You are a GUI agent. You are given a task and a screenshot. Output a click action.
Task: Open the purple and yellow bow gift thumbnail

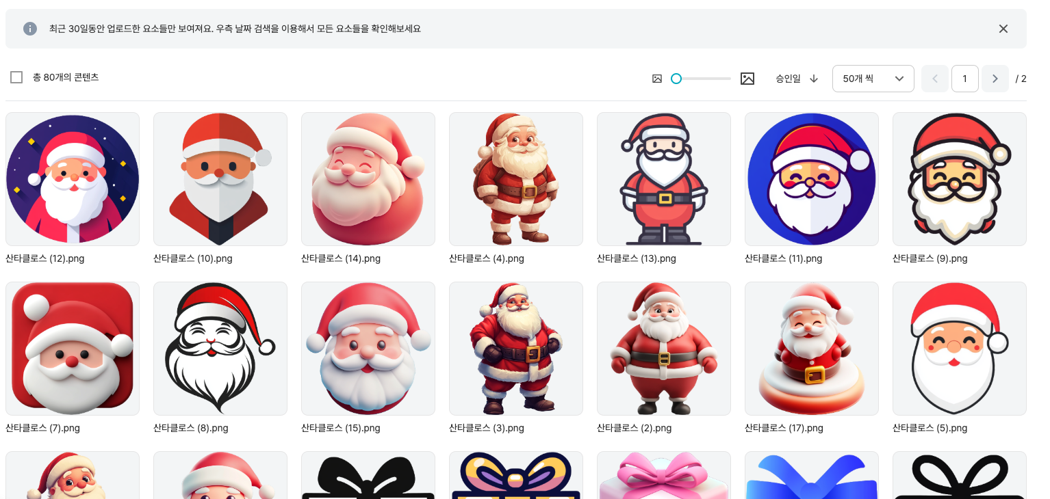pyautogui.click(x=516, y=475)
